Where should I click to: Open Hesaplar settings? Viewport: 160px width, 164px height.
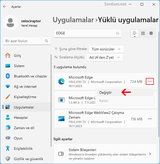27,118
